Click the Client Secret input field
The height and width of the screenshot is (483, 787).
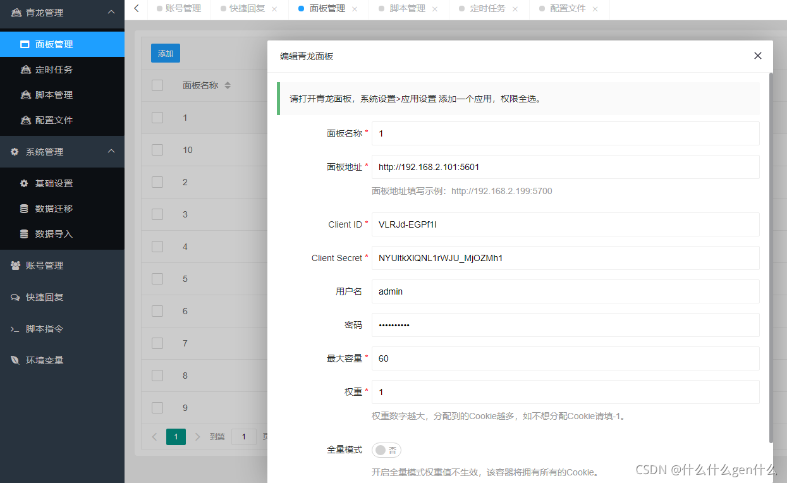(x=565, y=258)
